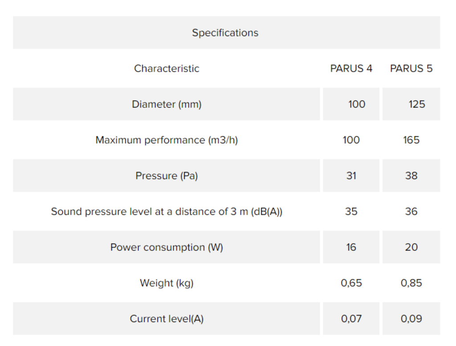Select Power consumption (W) label
The height and width of the screenshot is (346, 456).
click(167, 247)
